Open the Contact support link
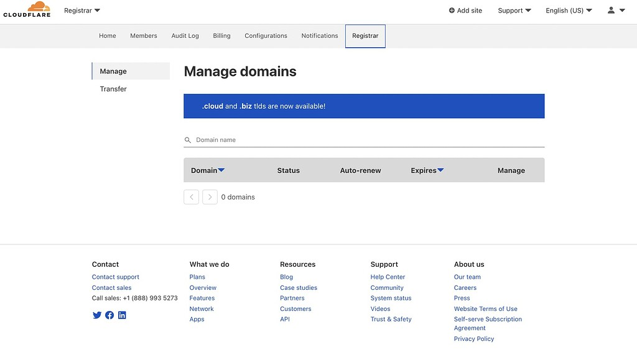637x357 pixels. tap(115, 277)
